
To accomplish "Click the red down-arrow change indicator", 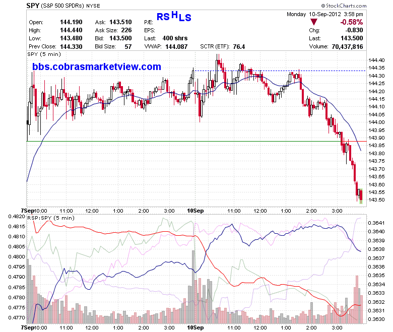I will pos(313,22).
